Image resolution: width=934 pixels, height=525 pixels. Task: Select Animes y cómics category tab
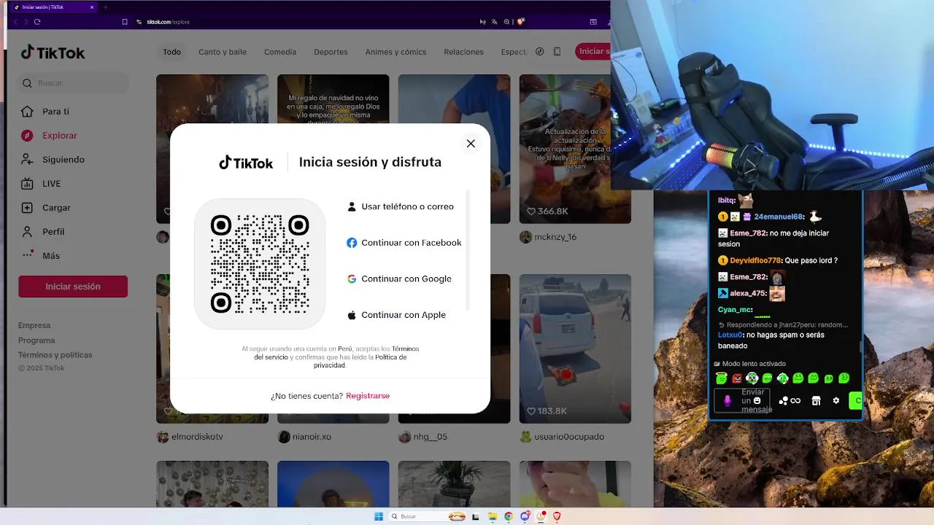click(395, 52)
